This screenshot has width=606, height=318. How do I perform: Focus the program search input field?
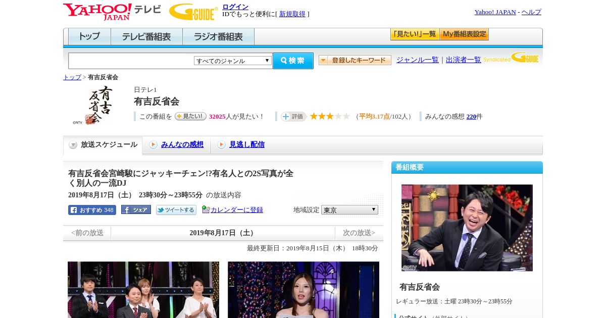point(131,61)
